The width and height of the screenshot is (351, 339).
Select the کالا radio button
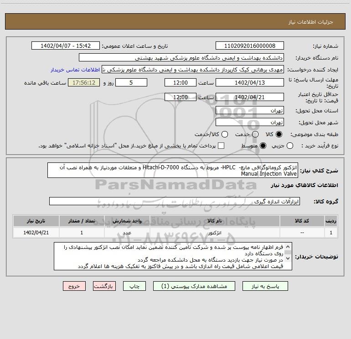coord(279,134)
